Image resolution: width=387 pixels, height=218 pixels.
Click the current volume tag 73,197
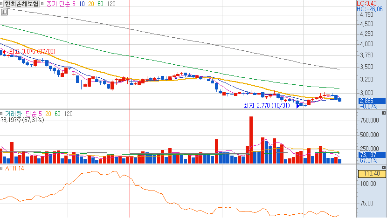click(372, 155)
